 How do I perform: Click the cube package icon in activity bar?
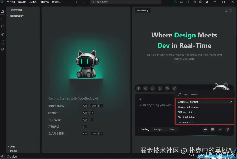(2, 49)
